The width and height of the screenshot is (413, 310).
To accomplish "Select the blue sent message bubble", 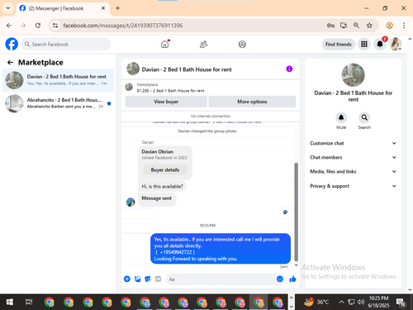I will (221, 249).
